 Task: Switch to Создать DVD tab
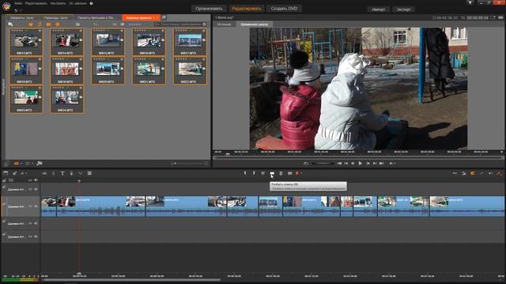tap(284, 9)
